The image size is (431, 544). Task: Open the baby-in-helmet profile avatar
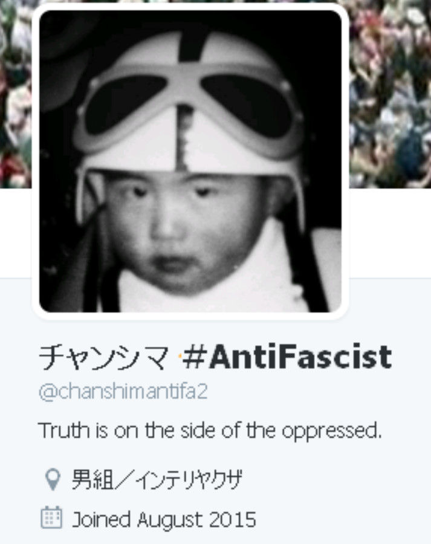point(190,161)
